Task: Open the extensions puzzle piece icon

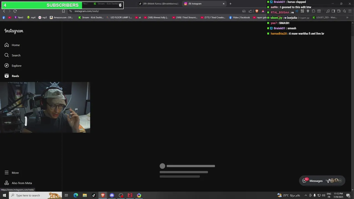Action: [x=313, y=11]
